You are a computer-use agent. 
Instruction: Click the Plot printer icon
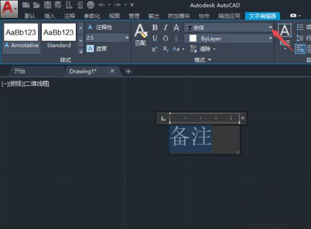click(91, 5)
